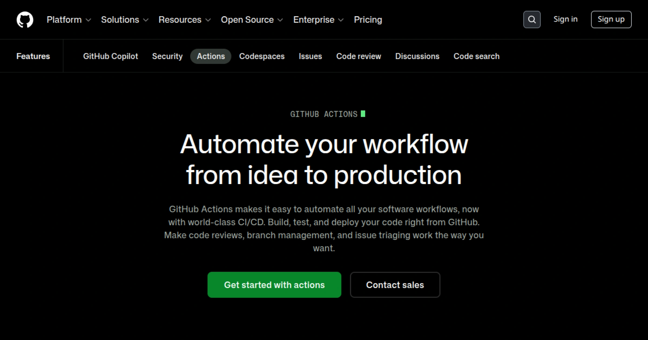The width and height of the screenshot is (648, 340).
Task: Select the highlighted Actions tab
Action: pos(211,56)
